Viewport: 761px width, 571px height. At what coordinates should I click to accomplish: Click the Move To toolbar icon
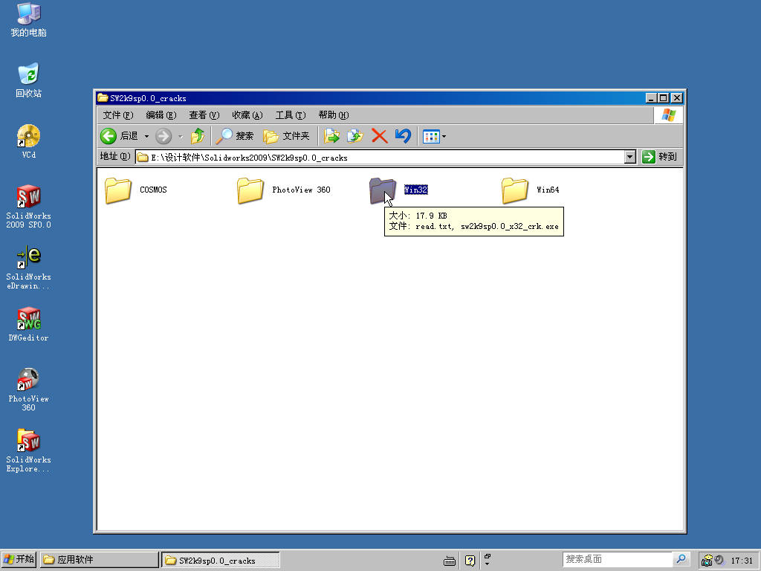(331, 136)
